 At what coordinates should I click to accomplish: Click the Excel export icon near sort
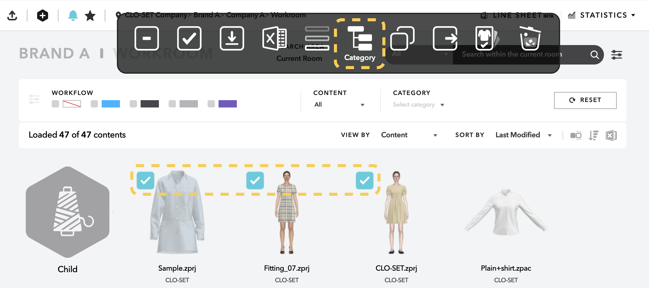(x=611, y=135)
